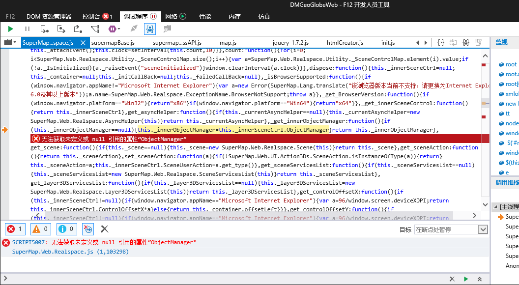519x285 pixels.
Task: Click the clear on navigate icon
Action: coord(88,228)
